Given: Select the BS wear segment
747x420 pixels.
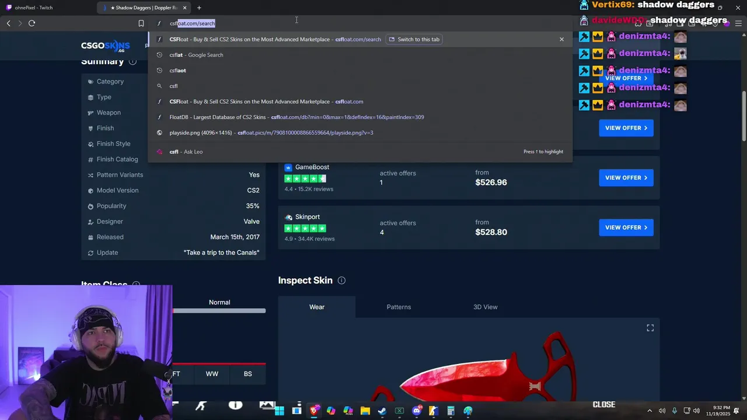Looking at the screenshot, I should pyautogui.click(x=248, y=374).
